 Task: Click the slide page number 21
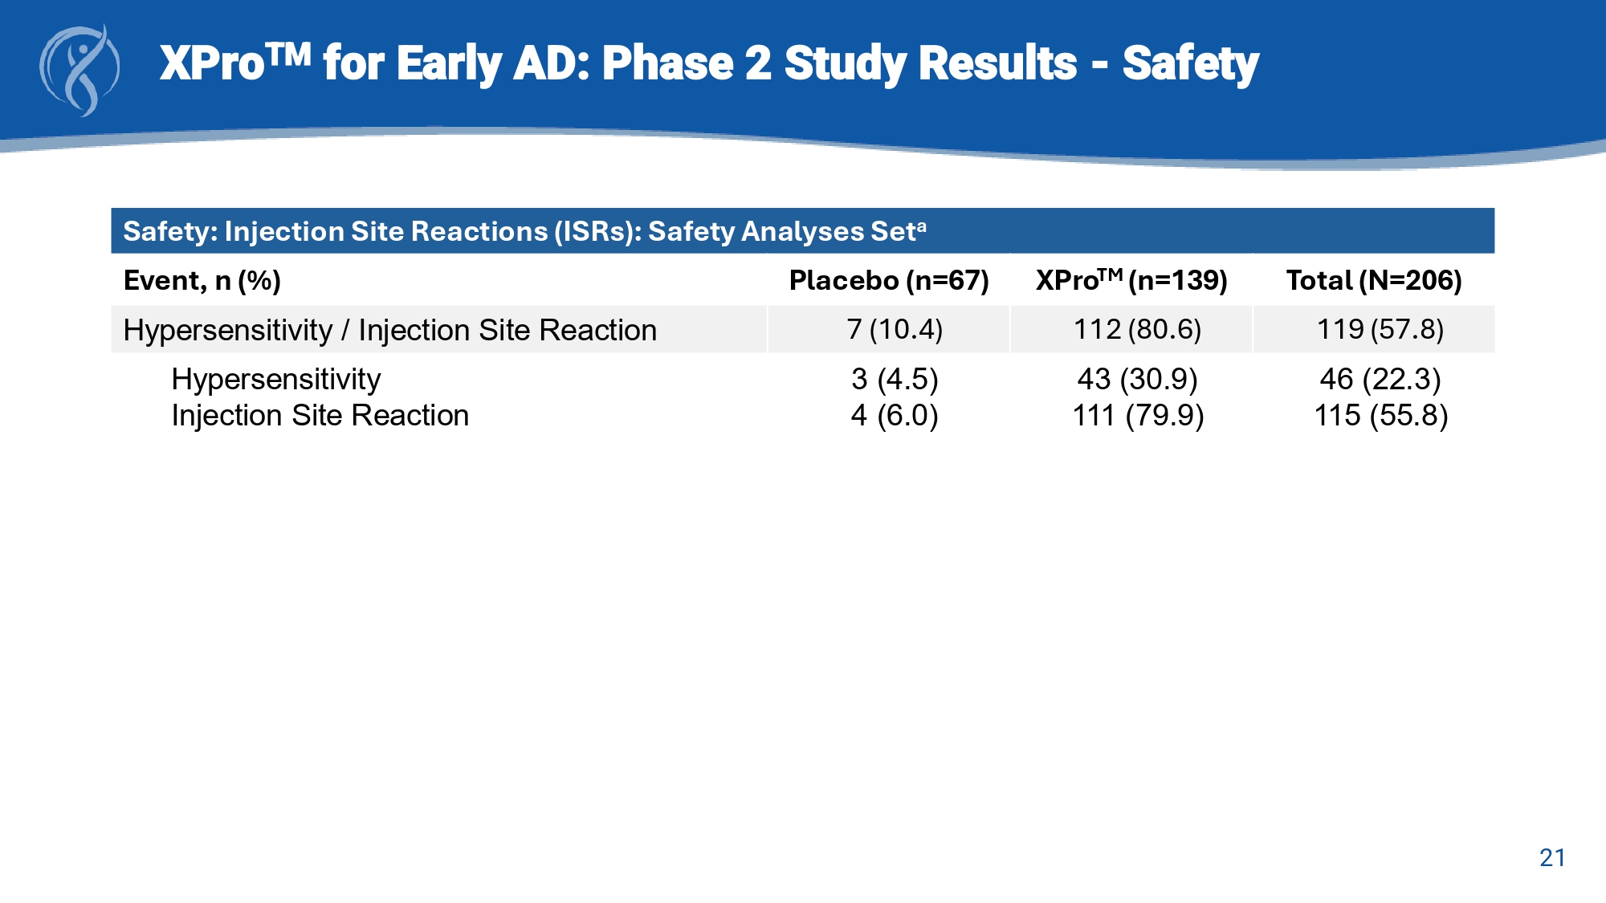[1552, 858]
